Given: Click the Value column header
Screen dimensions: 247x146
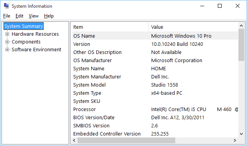Looking at the screenshot, I should [193, 27].
